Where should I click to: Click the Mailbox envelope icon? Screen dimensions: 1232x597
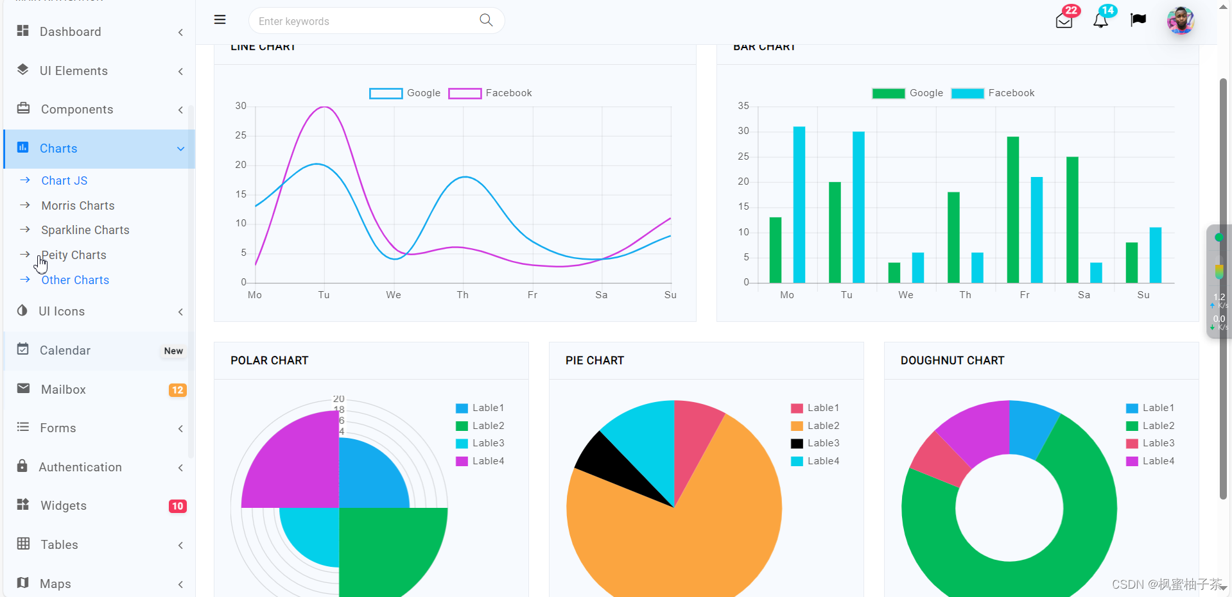[x=23, y=389]
